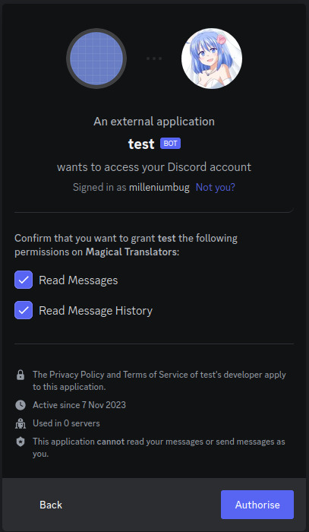The height and width of the screenshot is (532, 309).
Task: Click the clock icon beside Active since
Action: [x=20, y=405]
